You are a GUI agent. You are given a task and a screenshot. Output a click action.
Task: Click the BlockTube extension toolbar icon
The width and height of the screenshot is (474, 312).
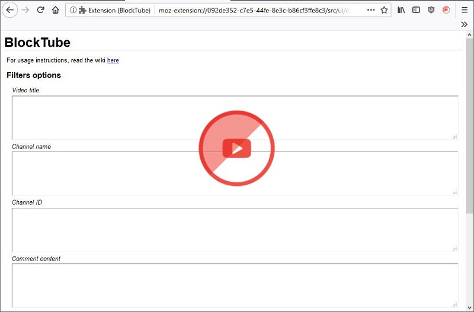[446, 10]
